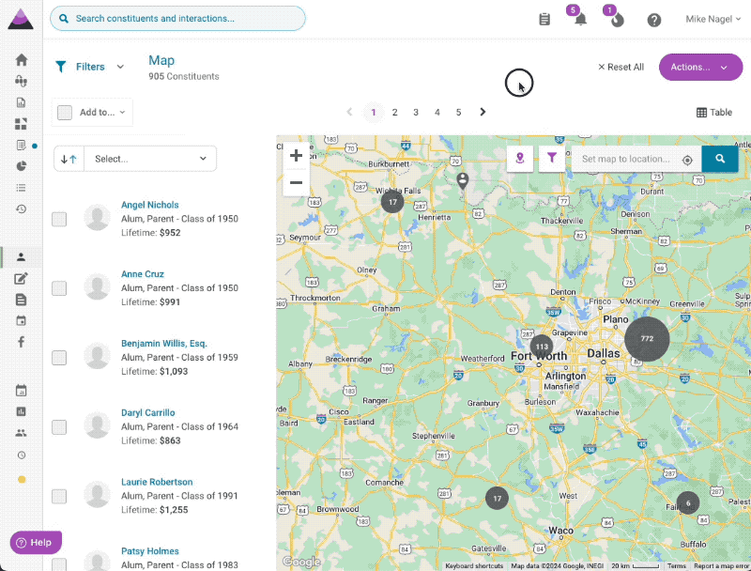Click the purple map filter funnel button
The height and width of the screenshot is (571, 751).
552,159
